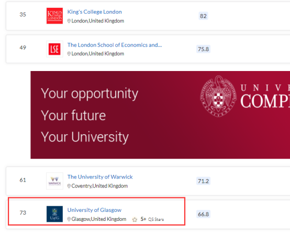Click the 82 score badge
The height and width of the screenshot is (237, 290).
(x=203, y=16)
